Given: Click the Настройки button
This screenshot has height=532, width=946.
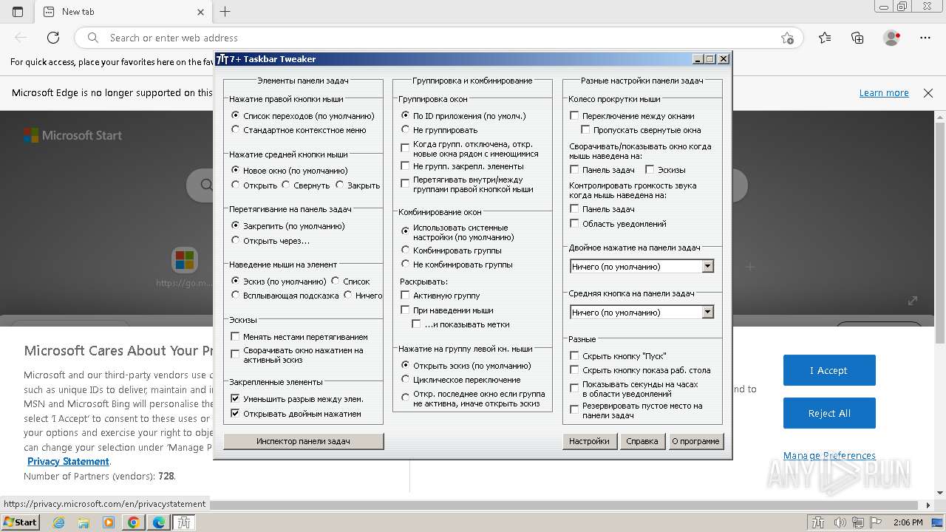Looking at the screenshot, I should pyautogui.click(x=589, y=441).
